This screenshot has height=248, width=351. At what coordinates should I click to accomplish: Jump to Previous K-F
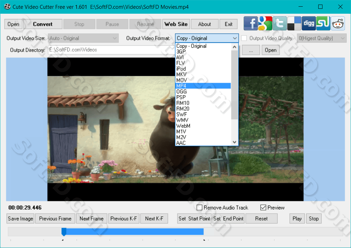tap(124, 218)
